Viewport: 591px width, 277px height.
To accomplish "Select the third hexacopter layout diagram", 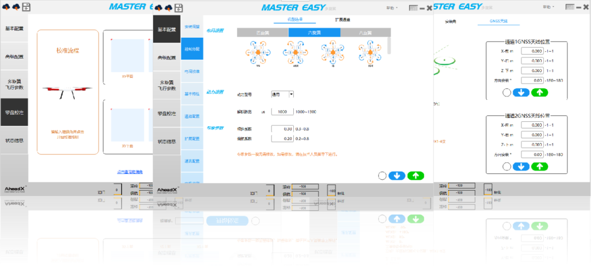I will pyautogui.click(x=332, y=54).
